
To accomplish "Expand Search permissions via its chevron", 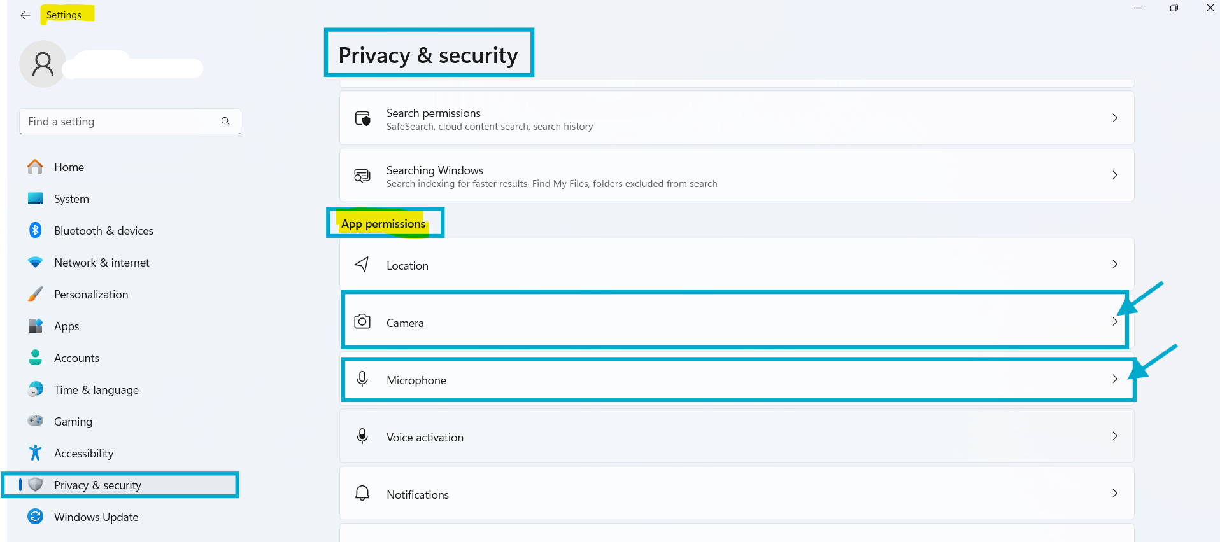I will 1115,118.
